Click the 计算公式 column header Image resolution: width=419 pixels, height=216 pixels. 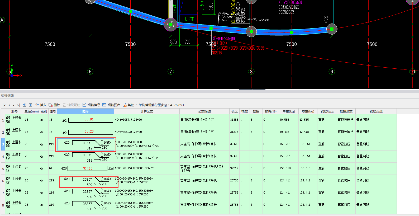147,111
